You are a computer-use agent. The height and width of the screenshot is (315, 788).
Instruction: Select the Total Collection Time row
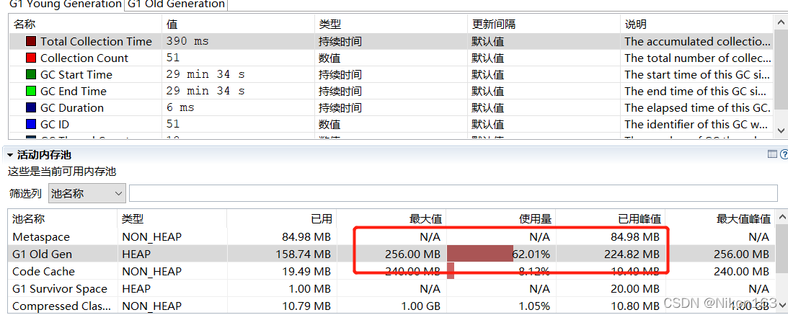pos(391,42)
